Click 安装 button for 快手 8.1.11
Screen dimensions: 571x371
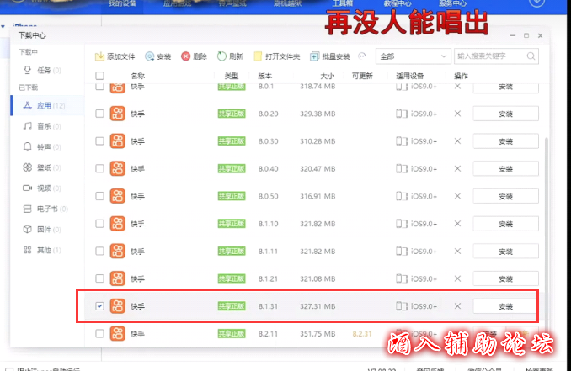point(505,252)
